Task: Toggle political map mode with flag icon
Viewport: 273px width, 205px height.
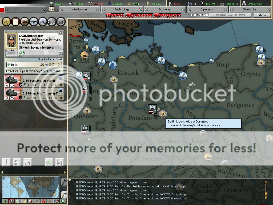Action: pyautogui.click(x=12, y=201)
